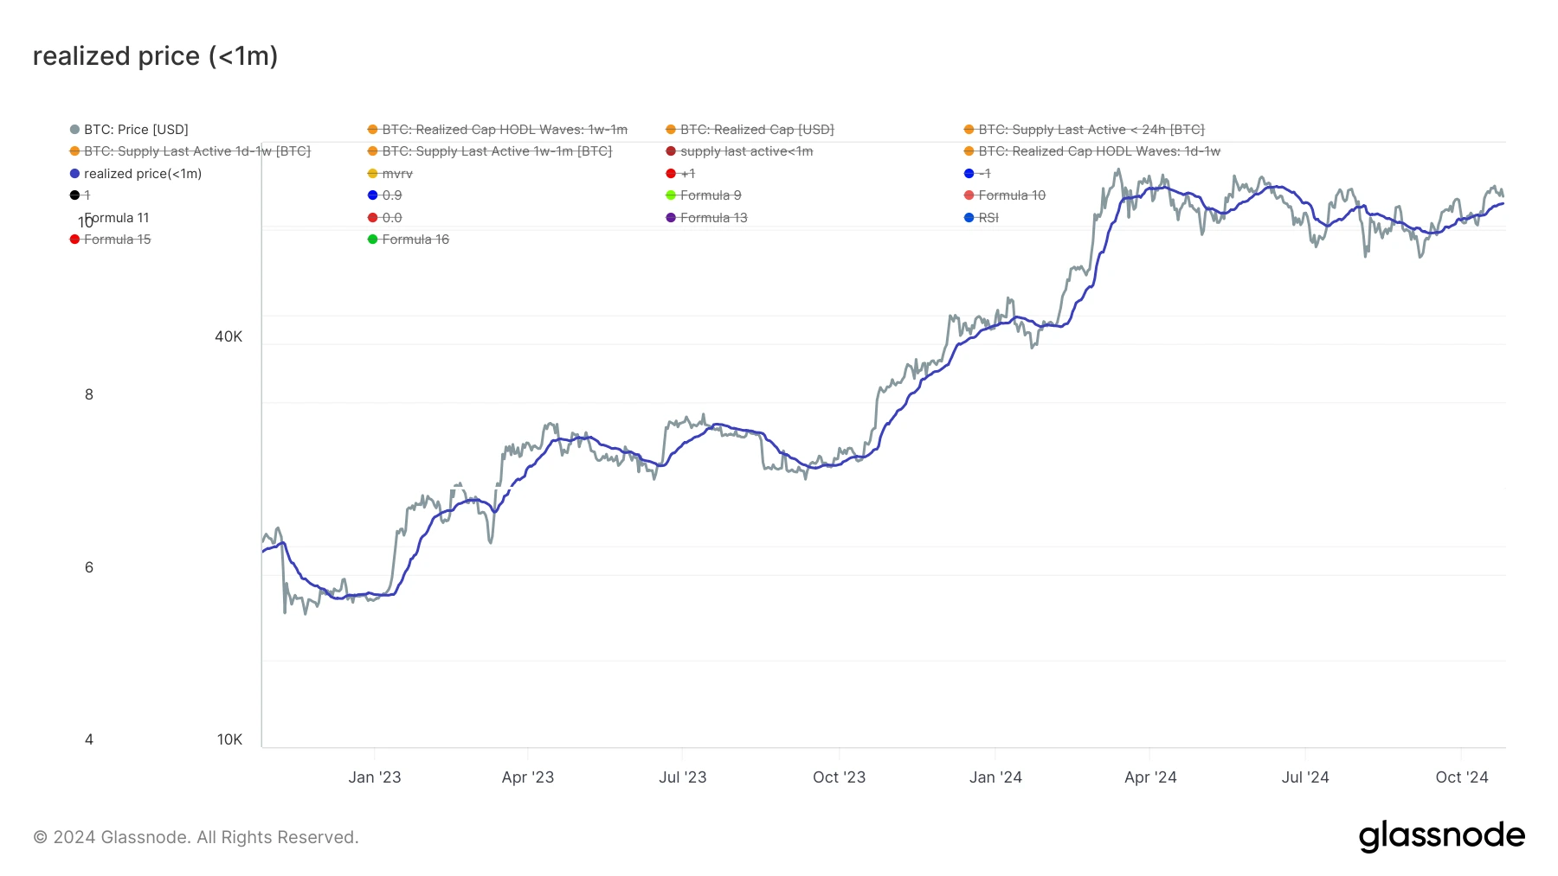Show BTC: Supply Last Active 1d-1w [BTC]
Viewport: 1558px width, 876px height.
[190, 151]
